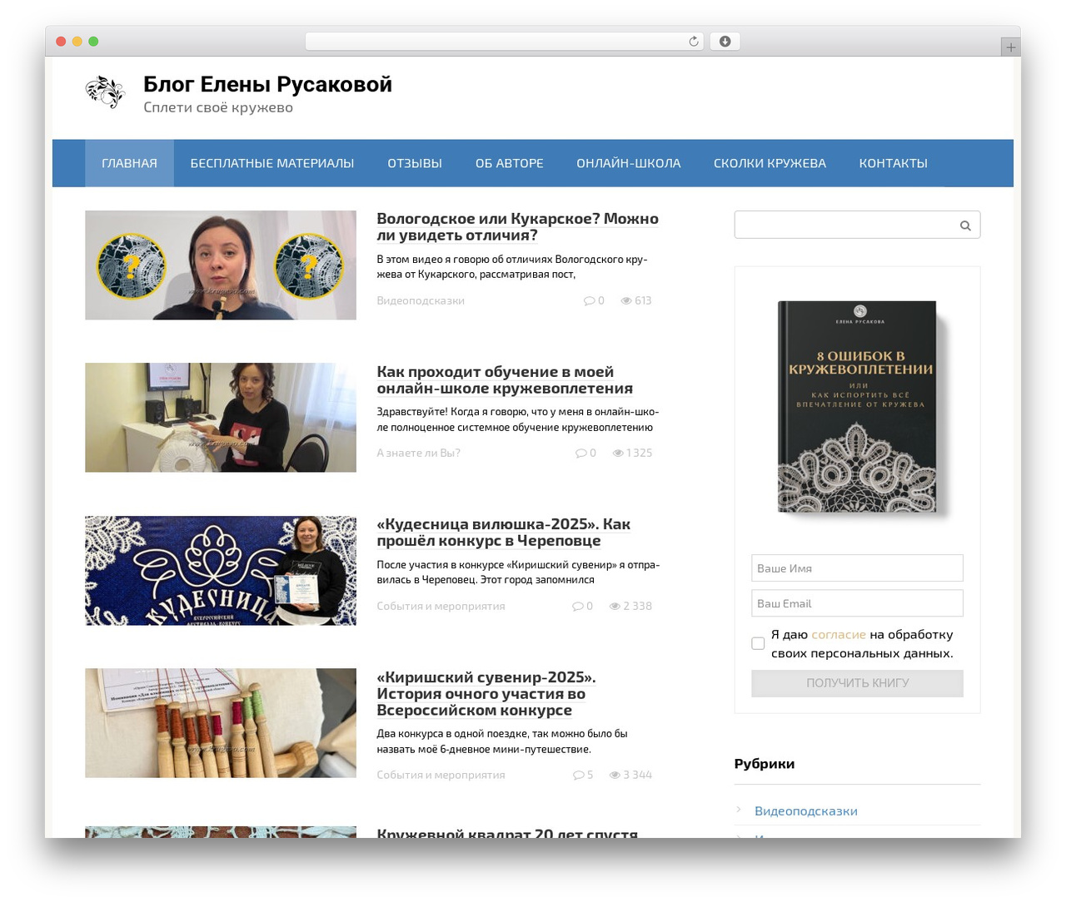Click the search magnifier icon in sidebar
1066x902 pixels.
click(965, 226)
